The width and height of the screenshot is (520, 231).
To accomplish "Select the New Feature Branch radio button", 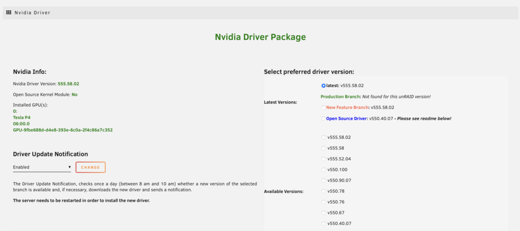I will pyautogui.click(x=323, y=107).
